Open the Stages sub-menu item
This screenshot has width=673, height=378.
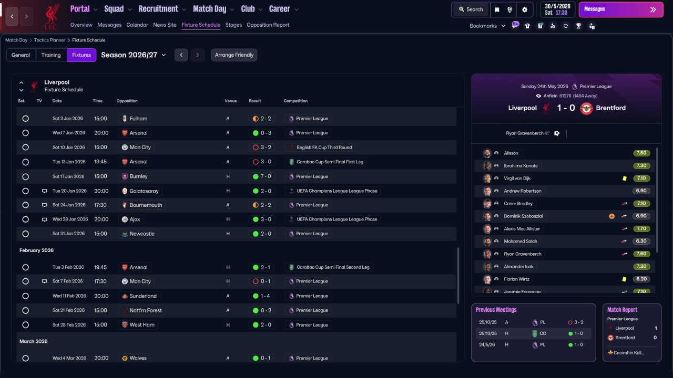[233, 25]
